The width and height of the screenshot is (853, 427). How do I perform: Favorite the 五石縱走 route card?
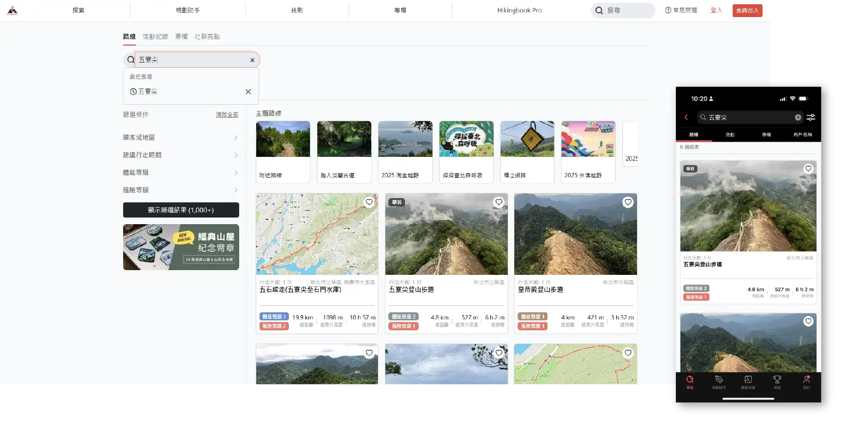[x=369, y=202]
